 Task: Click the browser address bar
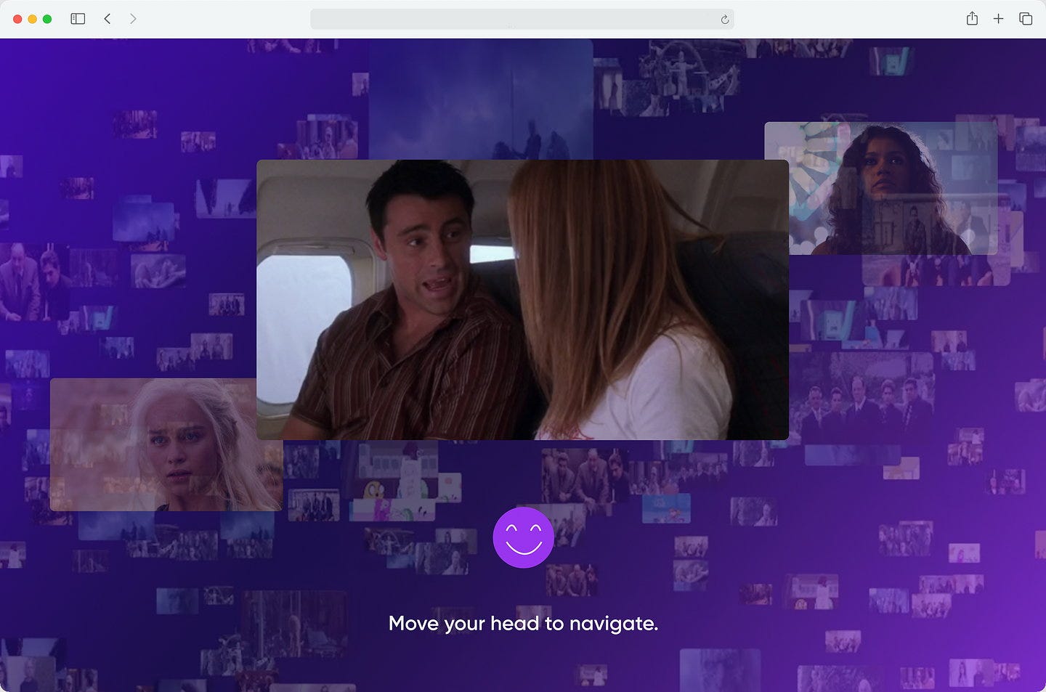(x=522, y=20)
